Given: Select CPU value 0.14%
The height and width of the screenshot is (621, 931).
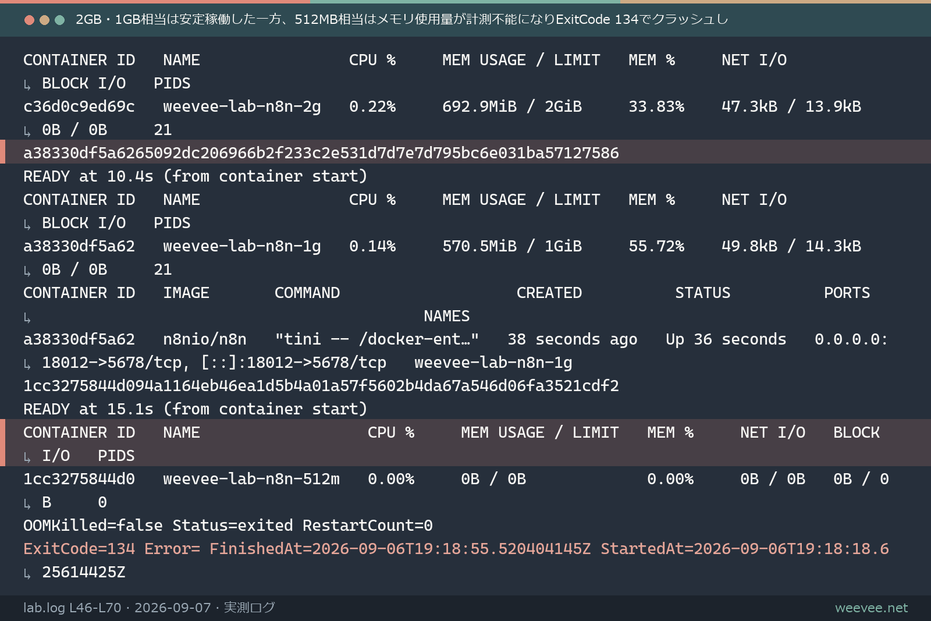Looking at the screenshot, I should pyautogui.click(x=372, y=246).
